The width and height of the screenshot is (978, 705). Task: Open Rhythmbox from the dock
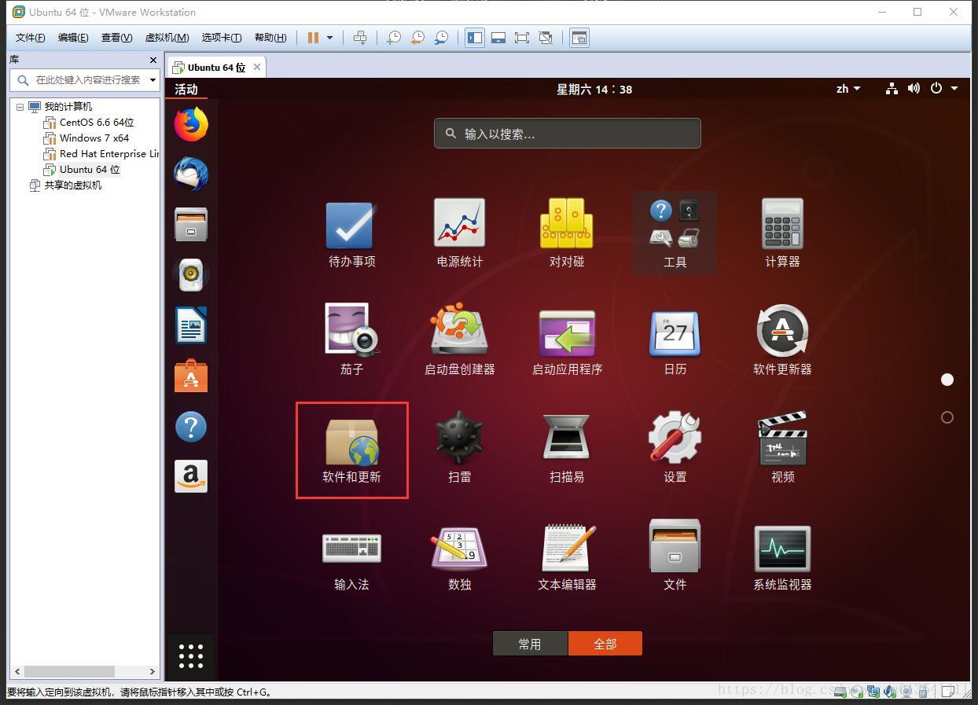point(191,275)
